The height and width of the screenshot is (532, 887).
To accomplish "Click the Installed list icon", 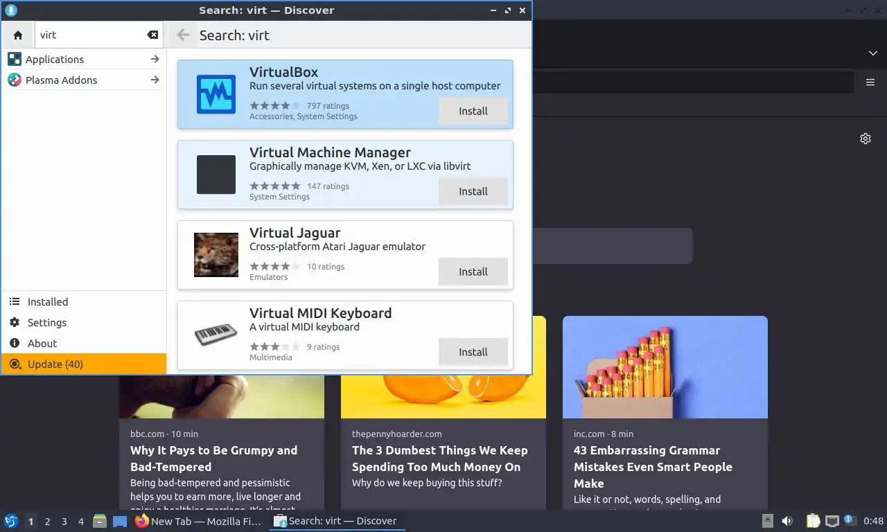I will point(15,302).
